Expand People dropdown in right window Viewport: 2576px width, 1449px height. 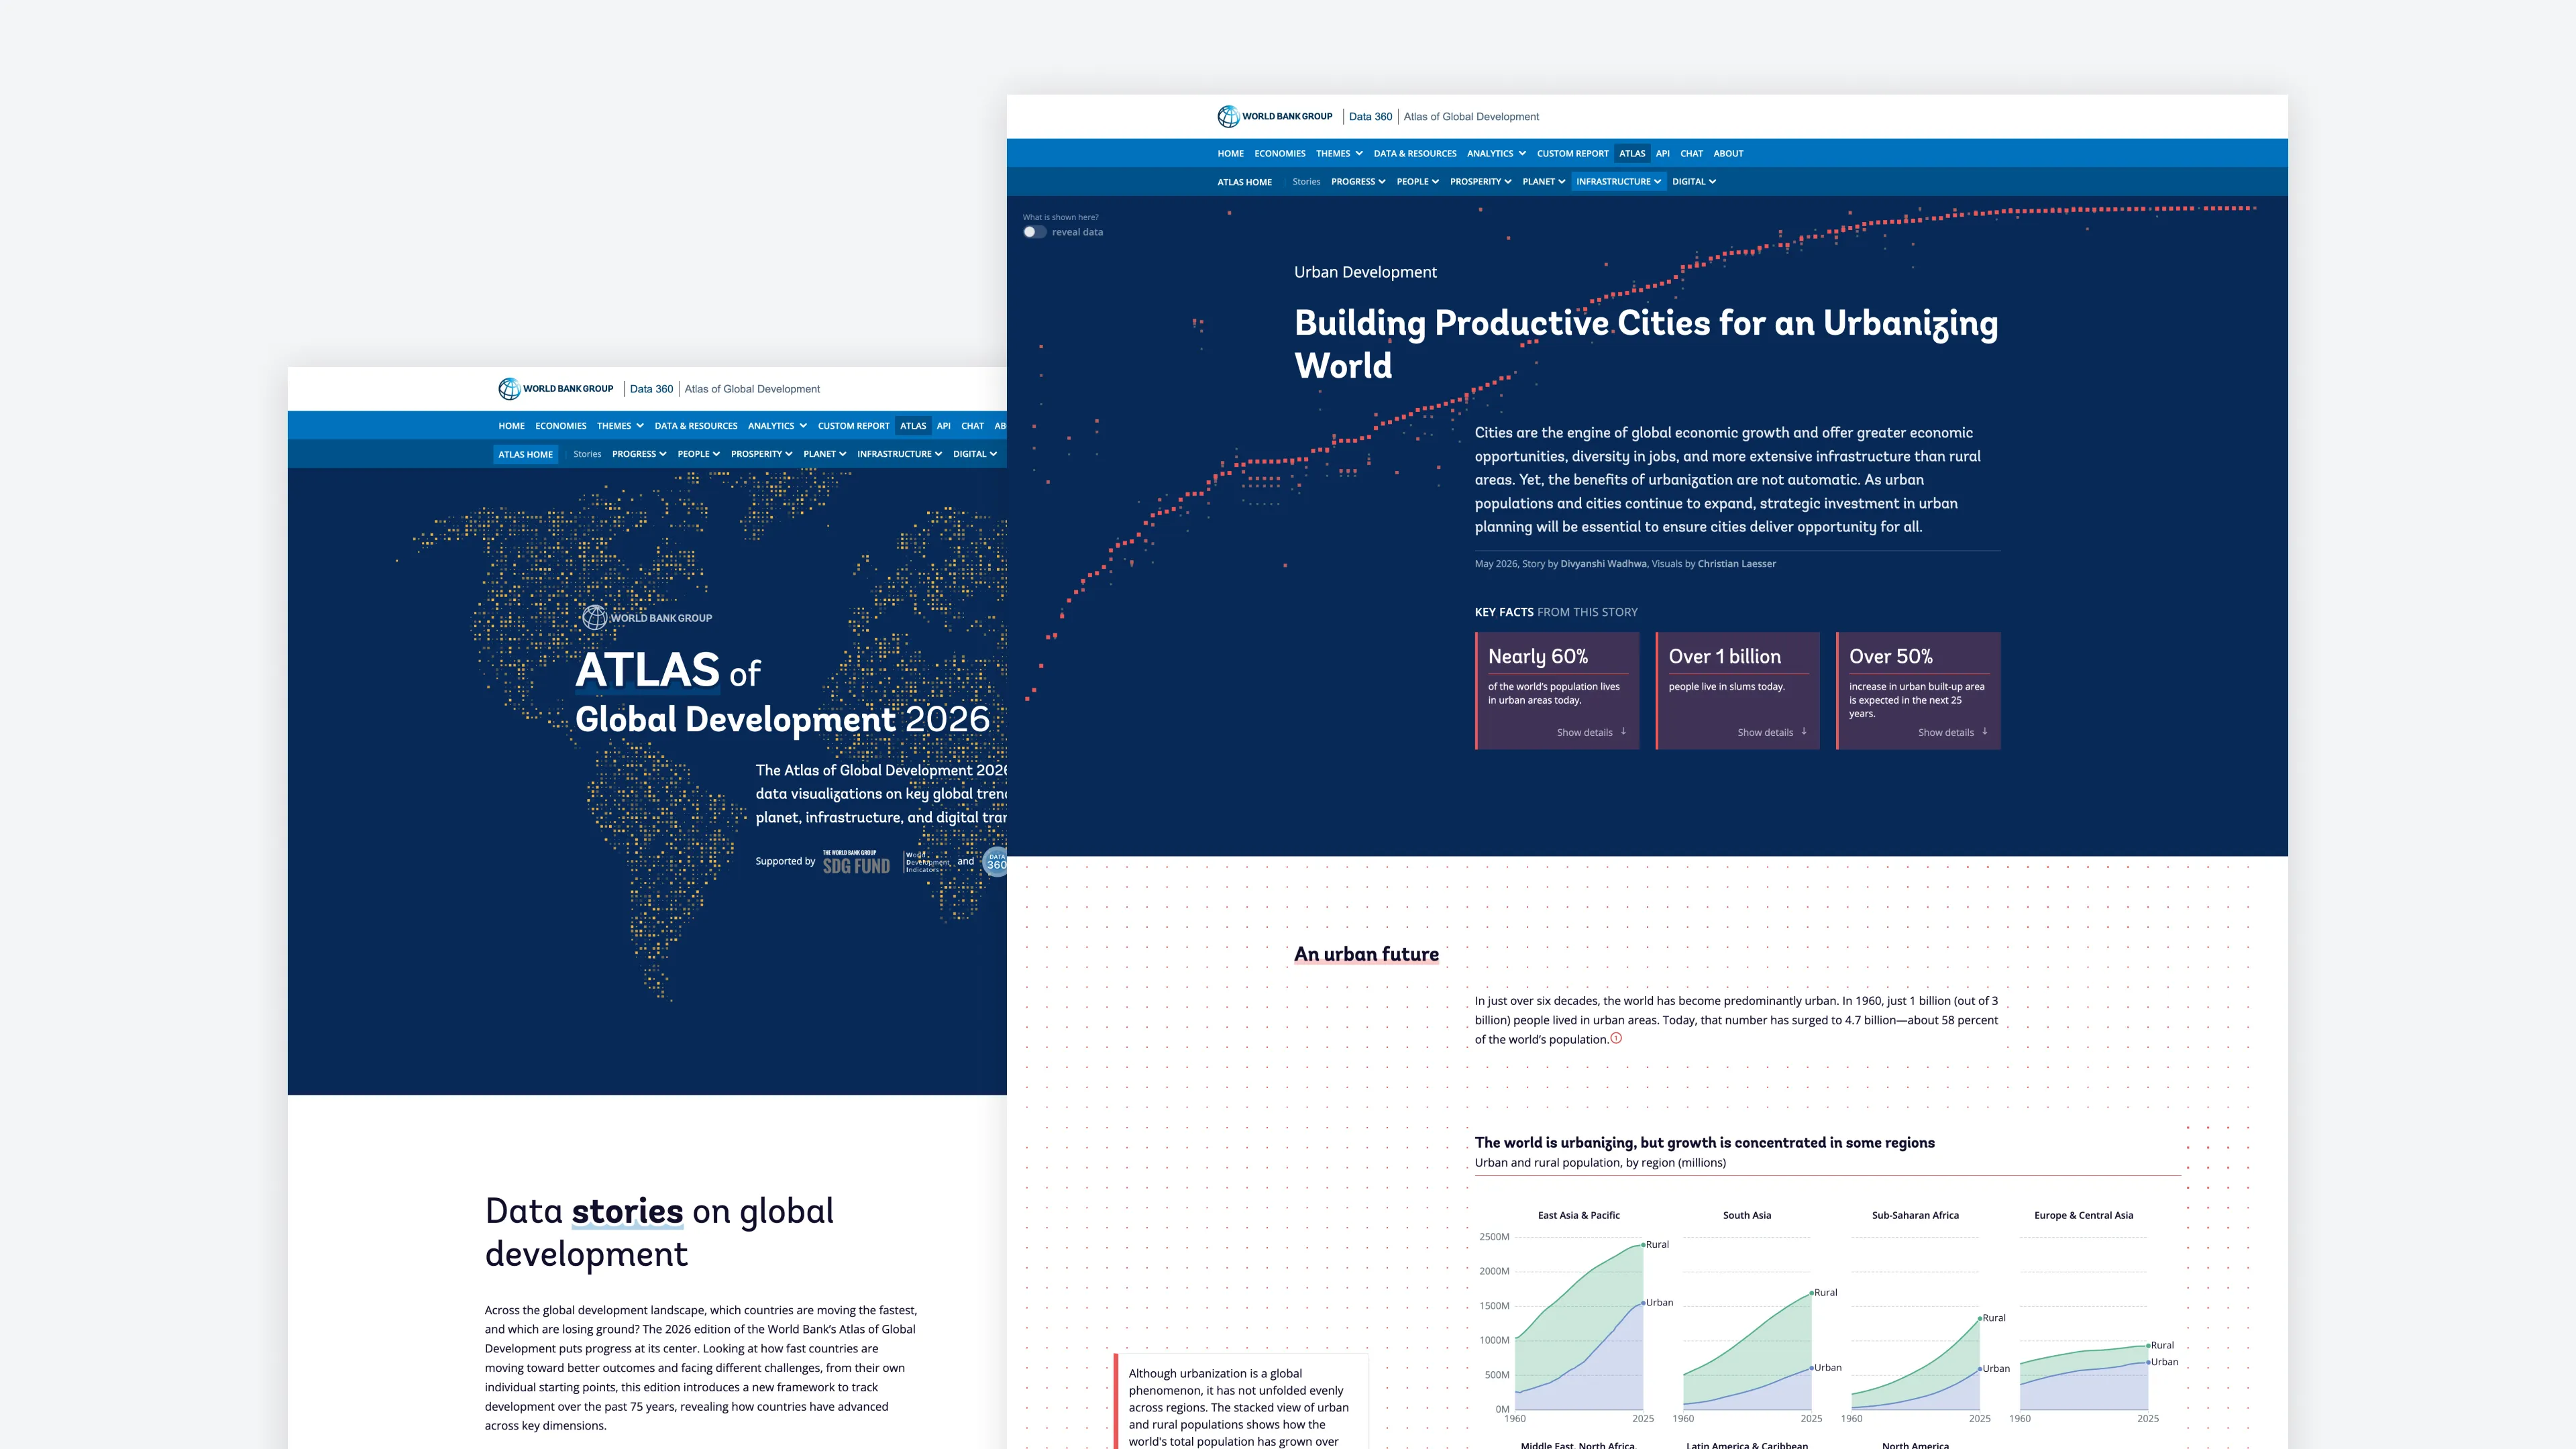click(x=1417, y=181)
